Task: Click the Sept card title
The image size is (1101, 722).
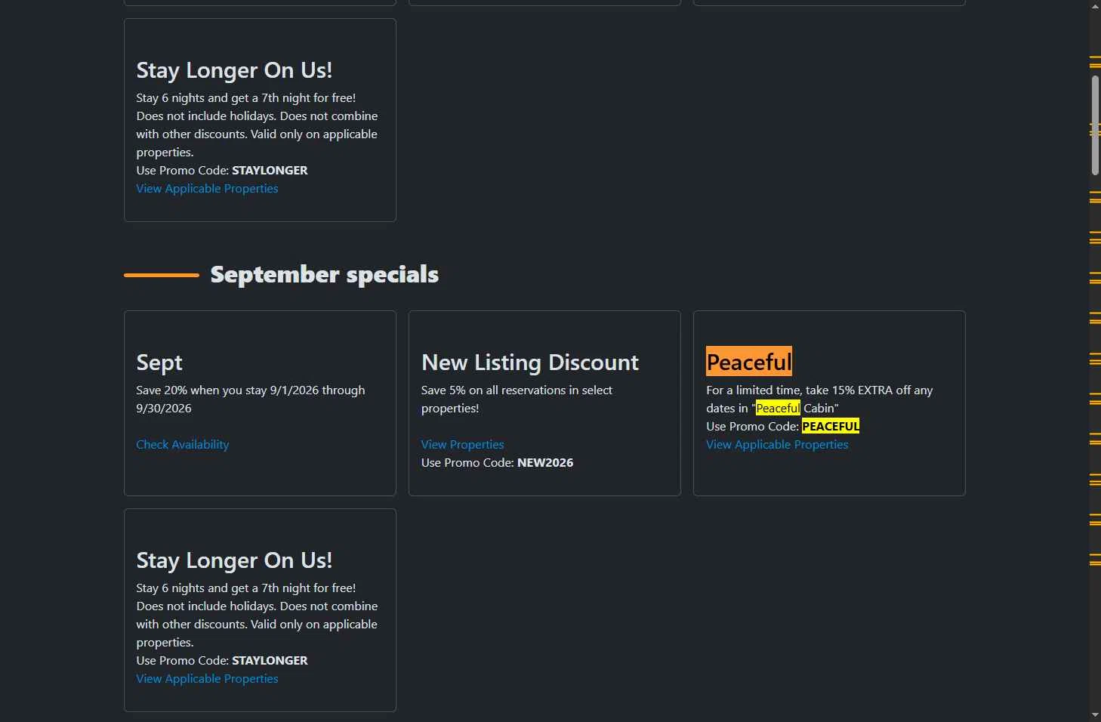Action: [x=159, y=363]
